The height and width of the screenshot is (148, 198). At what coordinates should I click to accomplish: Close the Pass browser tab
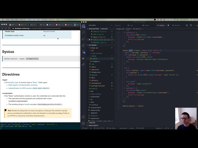[x=34, y=25]
